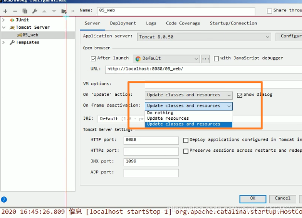
Task: Collapse the Tomcat Server tree node
Action: 3,27
